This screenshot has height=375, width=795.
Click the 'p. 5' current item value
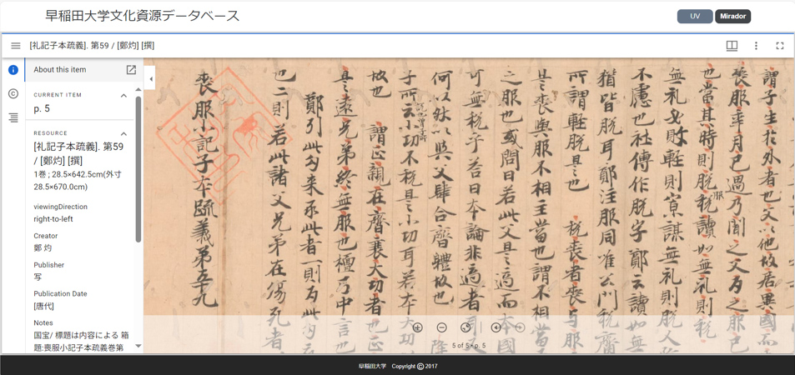[x=42, y=108]
